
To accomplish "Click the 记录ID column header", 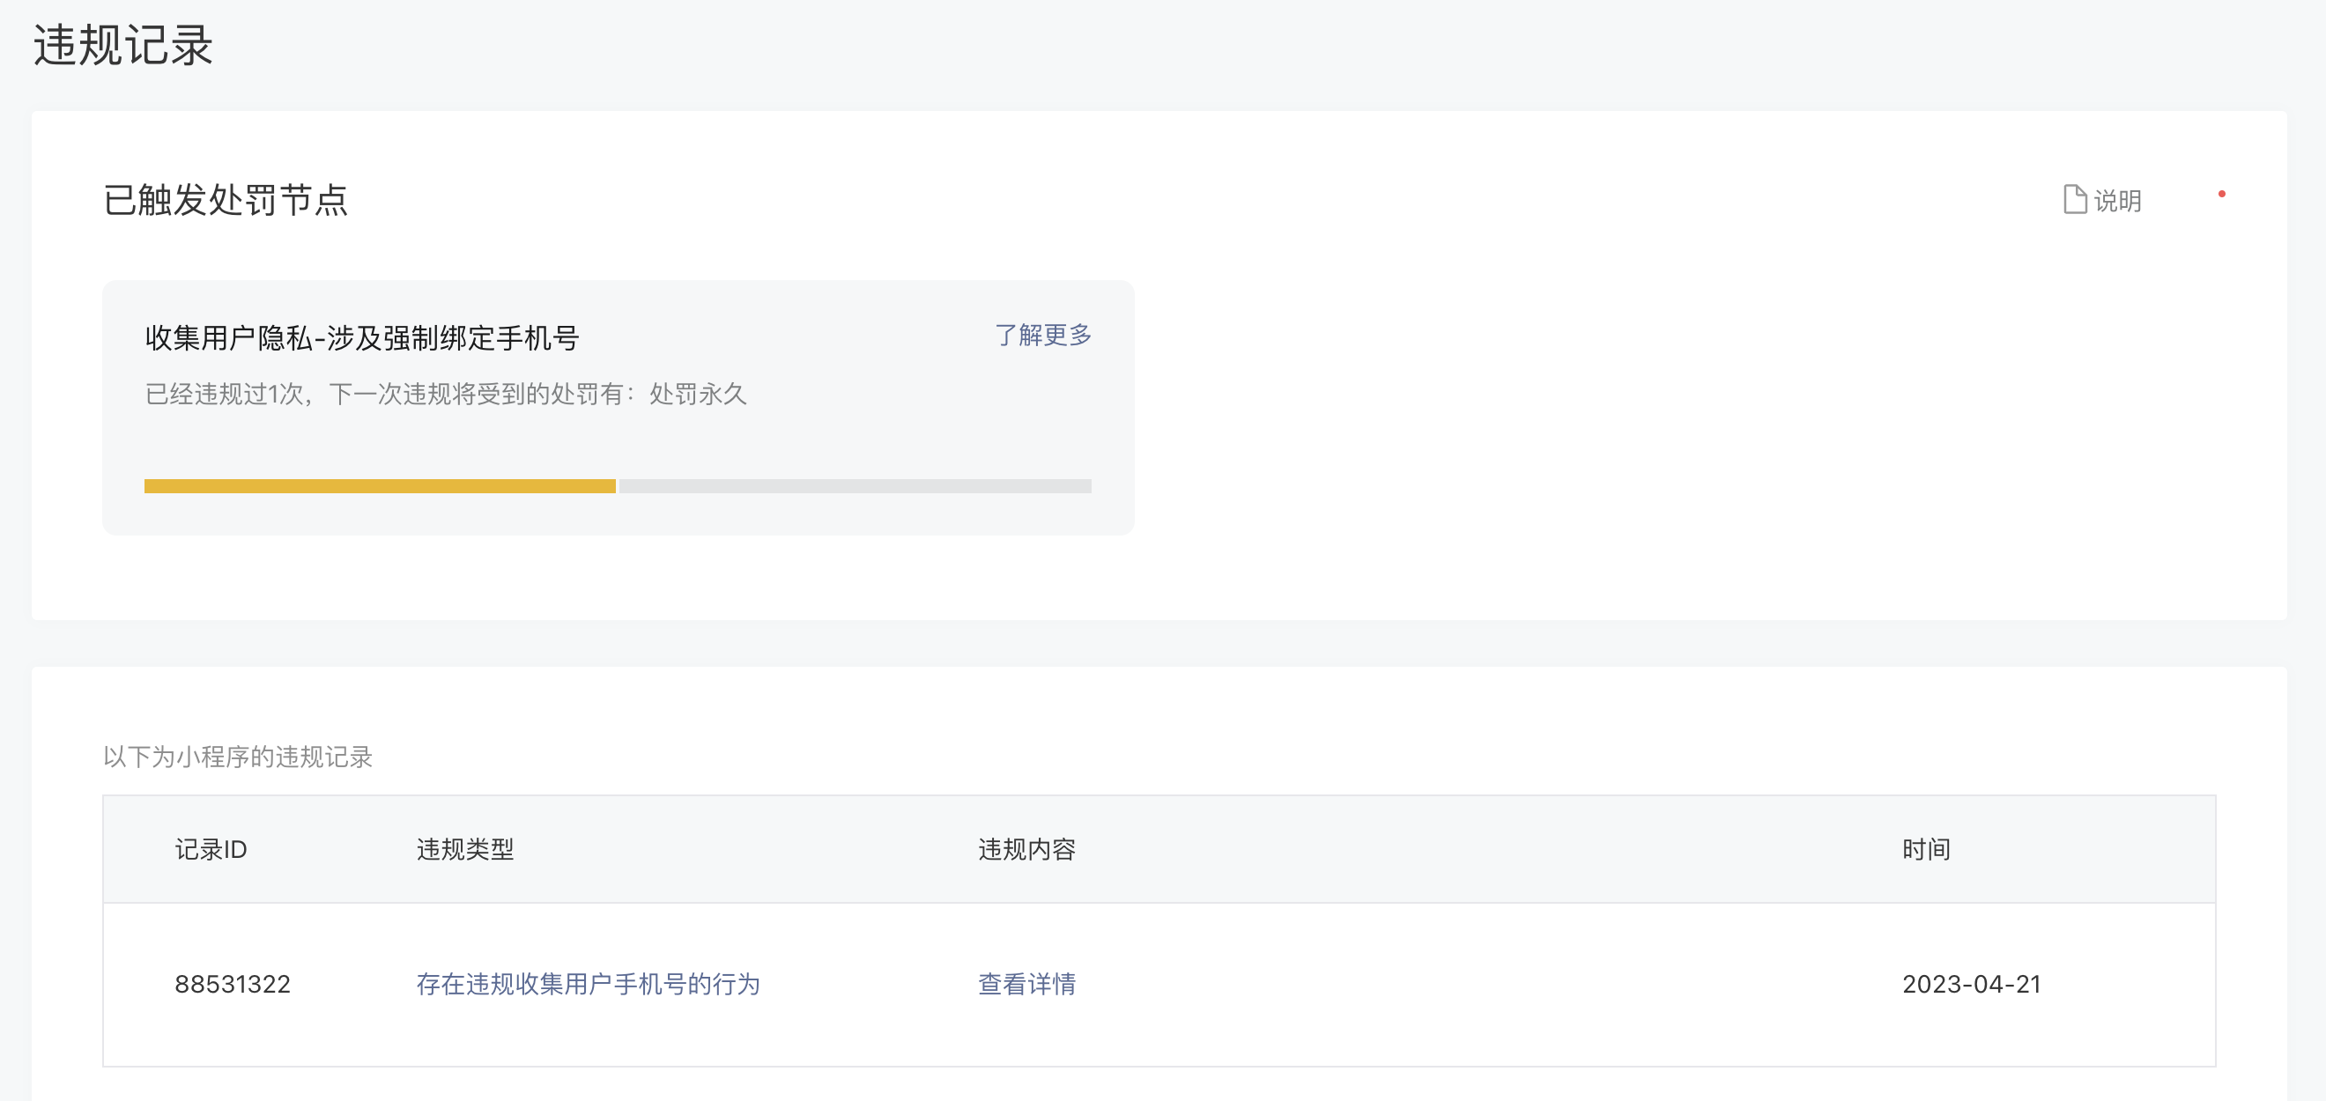I will (211, 849).
